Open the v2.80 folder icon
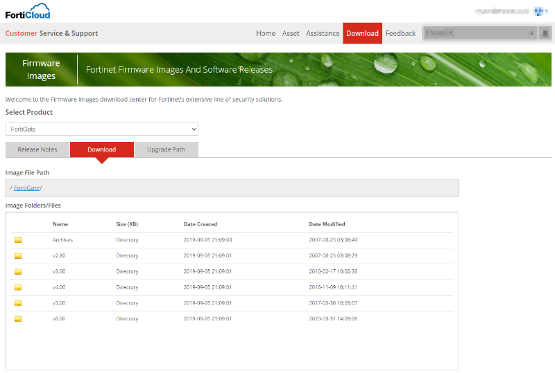The height and width of the screenshot is (373, 555). coord(18,256)
